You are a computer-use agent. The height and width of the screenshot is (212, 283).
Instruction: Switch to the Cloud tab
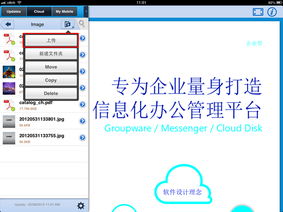pos(39,11)
